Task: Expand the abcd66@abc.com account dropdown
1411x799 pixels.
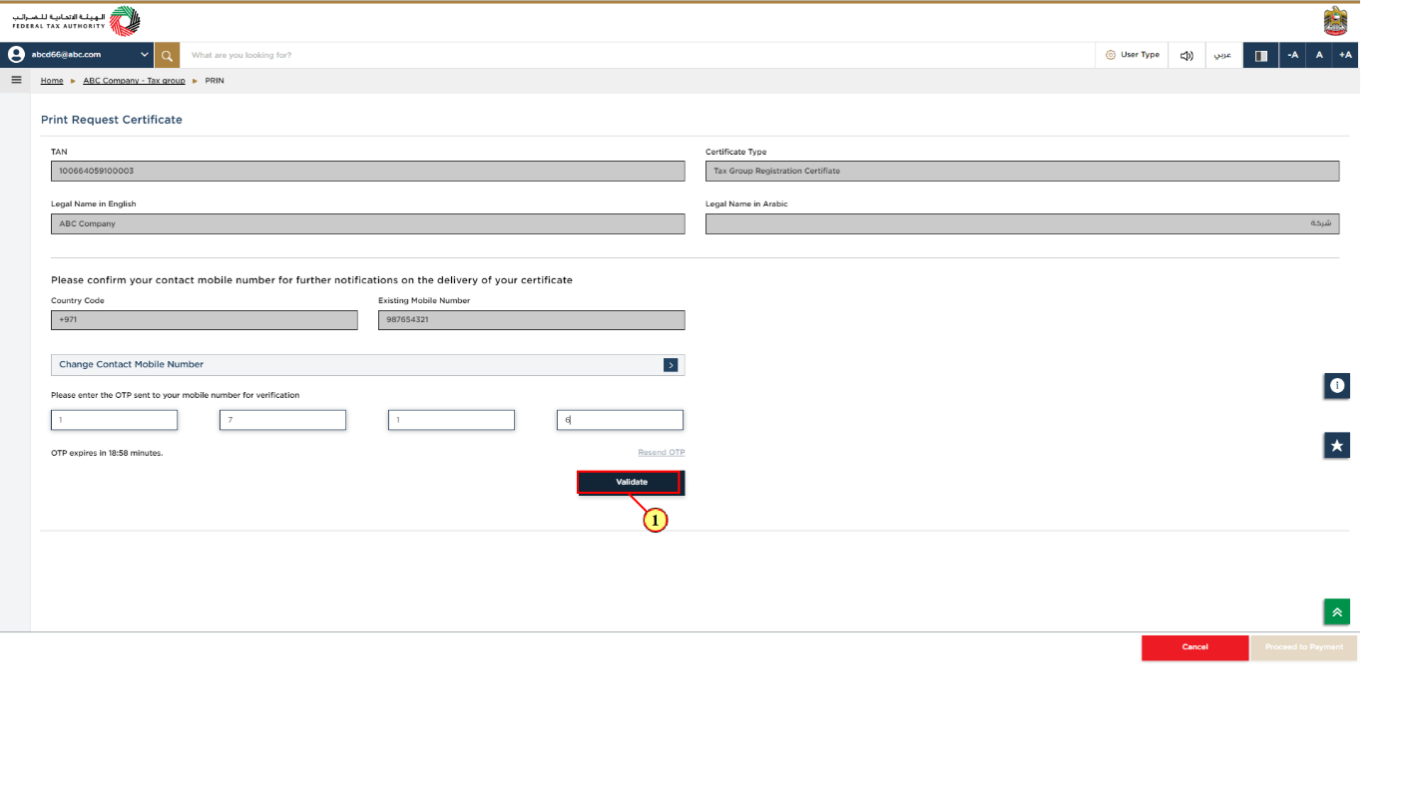Action: [x=145, y=55]
